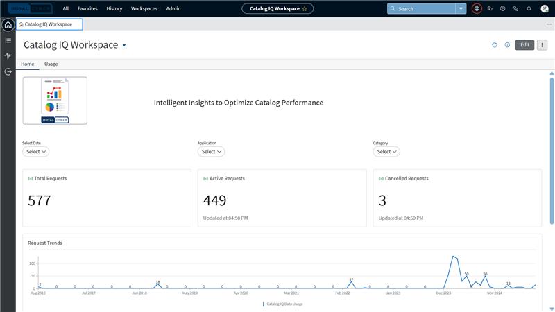This screenshot has width=555, height=312.
Task: Click into the Search input field
Action: coord(425,8)
